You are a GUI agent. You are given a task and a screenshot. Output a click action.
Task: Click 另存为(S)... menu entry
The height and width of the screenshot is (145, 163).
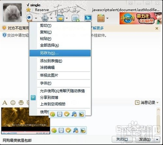60,53
